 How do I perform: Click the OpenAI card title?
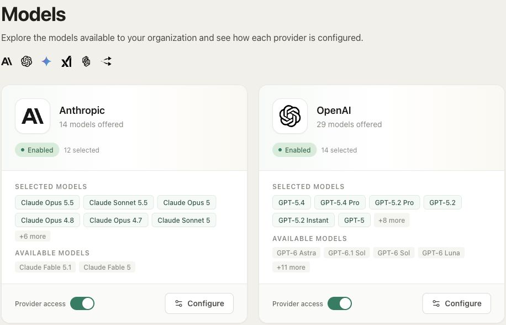pos(334,111)
